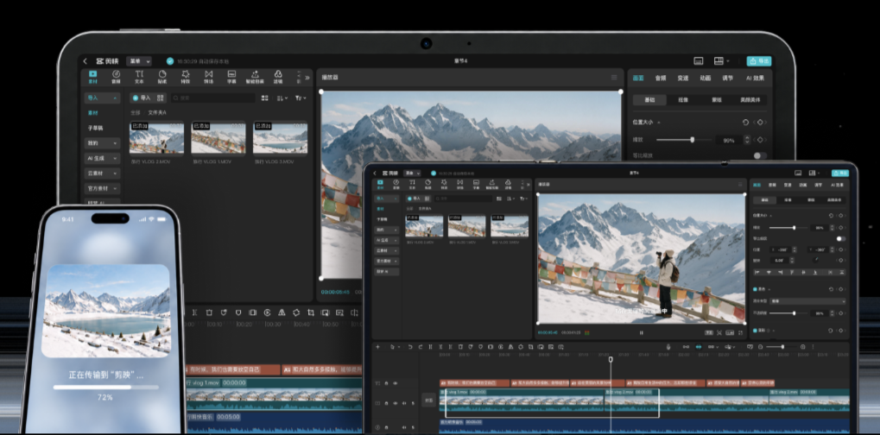880x435 pixels.
Task: Click the media search field on laptop
Action: coord(212,98)
